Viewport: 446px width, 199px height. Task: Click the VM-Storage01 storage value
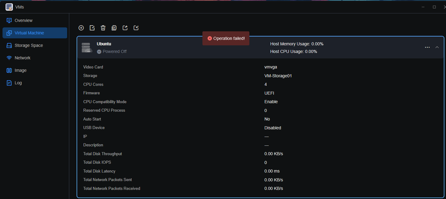click(x=278, y=76)
